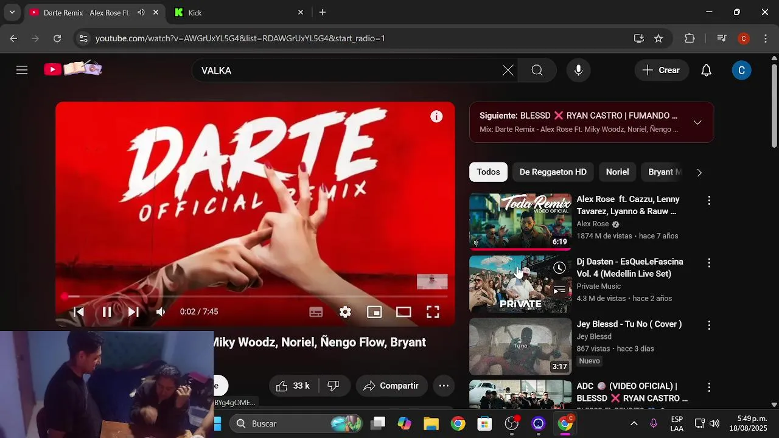Switch to theater mode

point(403,312)
